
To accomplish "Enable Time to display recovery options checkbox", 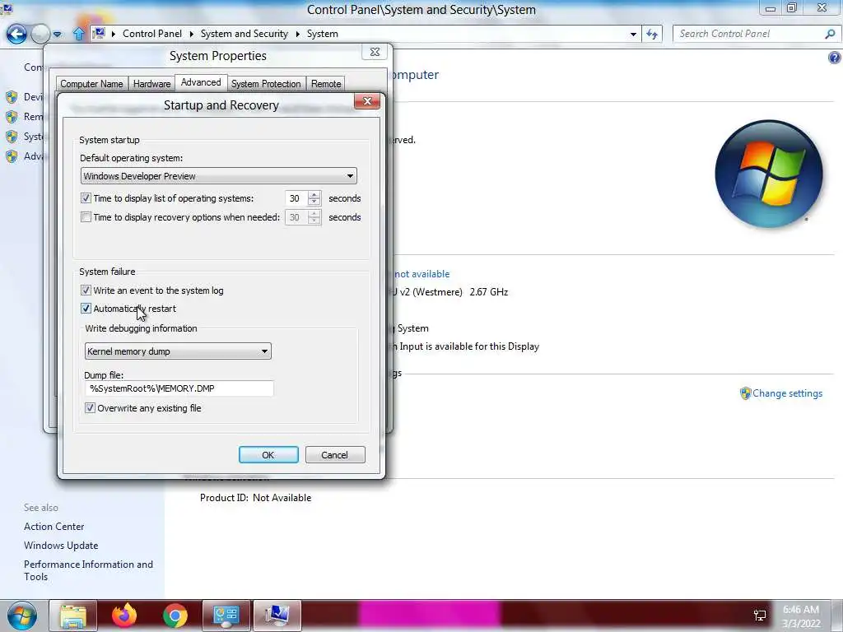I will [86, 217].
